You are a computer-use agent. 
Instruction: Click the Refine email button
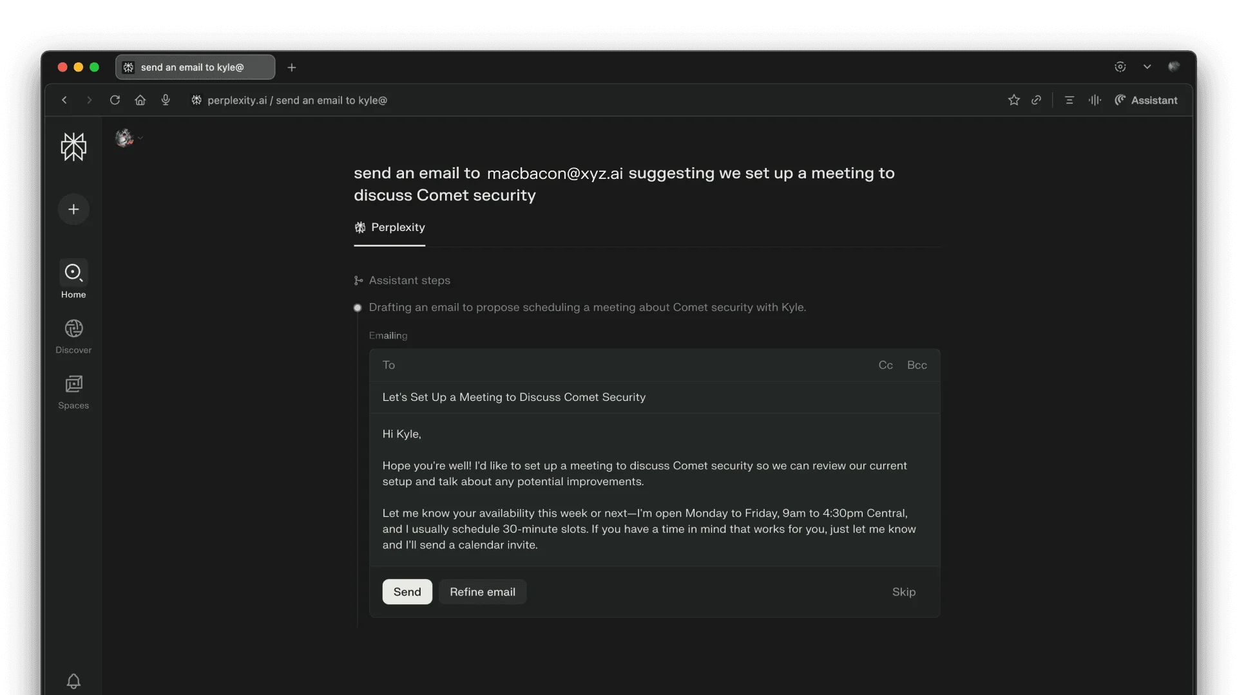point(483,592)
